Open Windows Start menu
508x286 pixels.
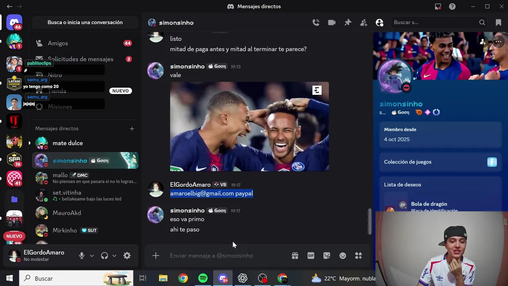(x=10, y=278)
